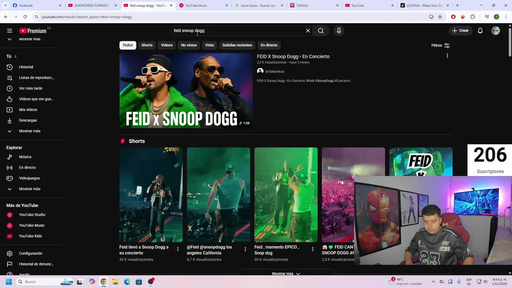Viewport: 512px width, 288px height.
Task: Open the BYSINetWork channel avatar
Action: click(260, 71)
